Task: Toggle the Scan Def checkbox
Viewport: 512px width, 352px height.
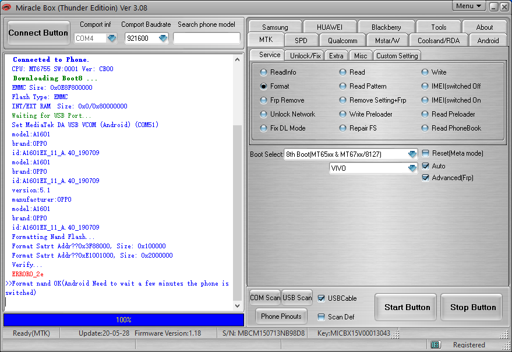Action: coord(322,317)
